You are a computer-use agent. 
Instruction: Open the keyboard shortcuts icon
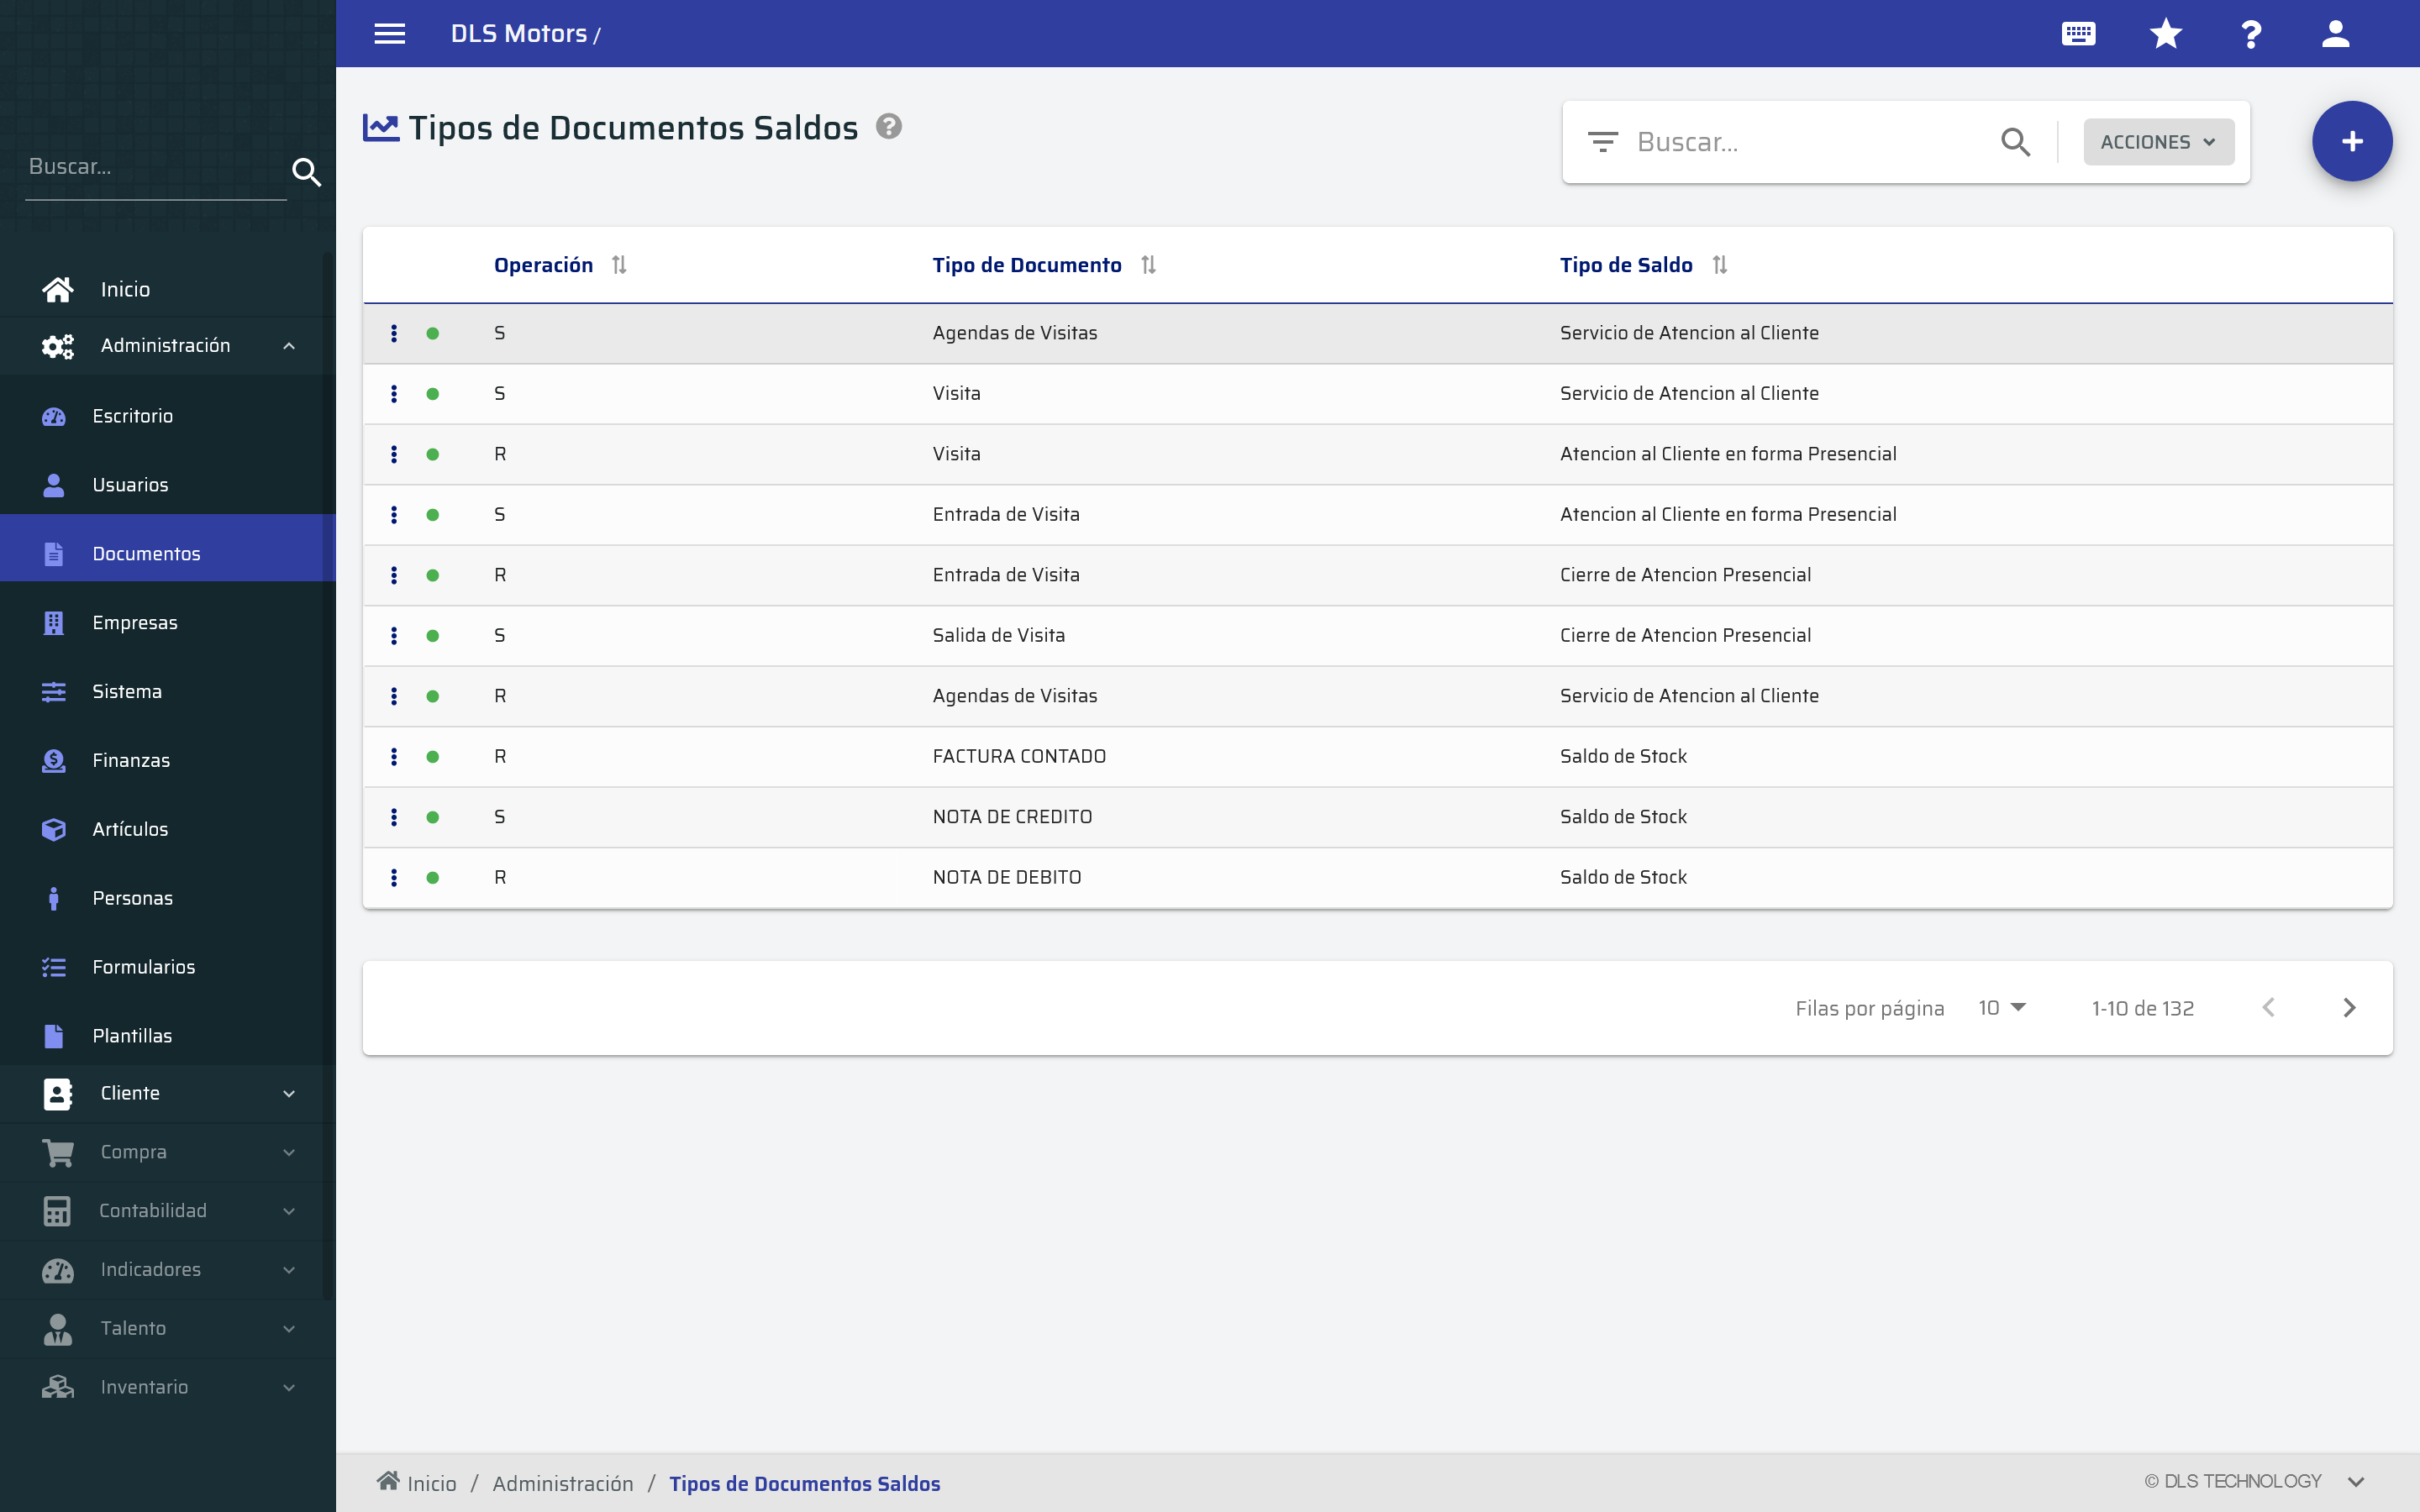pyautogui.click(x=2078, y=34)
